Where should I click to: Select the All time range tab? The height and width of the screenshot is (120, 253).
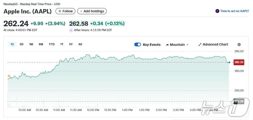coord(80,44)
